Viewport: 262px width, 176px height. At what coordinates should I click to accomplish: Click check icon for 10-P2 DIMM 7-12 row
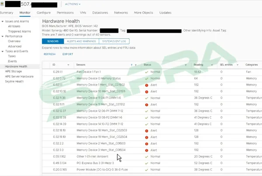147,124
